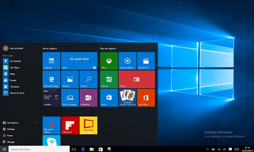The height and width of the screenshot is (152, 254).
Task: Open Get Office tile
Action: click(146, 98)
